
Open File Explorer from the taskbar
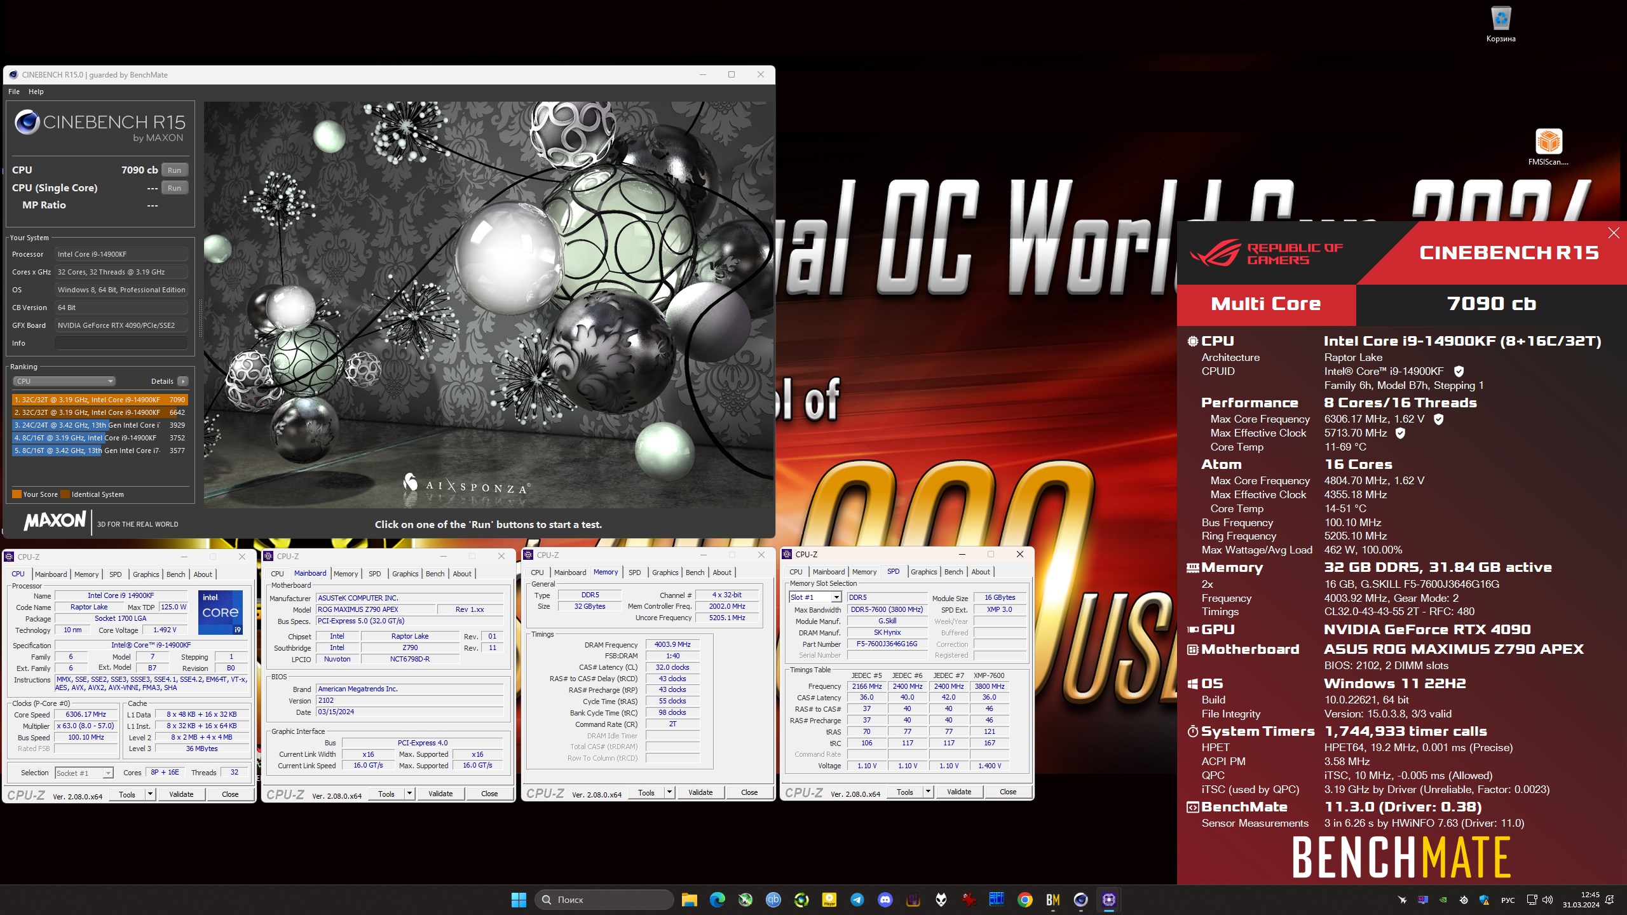pos(689,899)
